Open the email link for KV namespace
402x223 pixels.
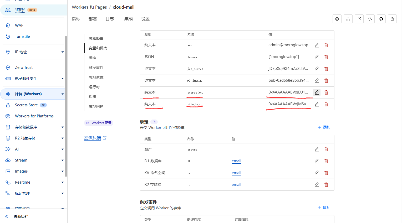[236, 173]
